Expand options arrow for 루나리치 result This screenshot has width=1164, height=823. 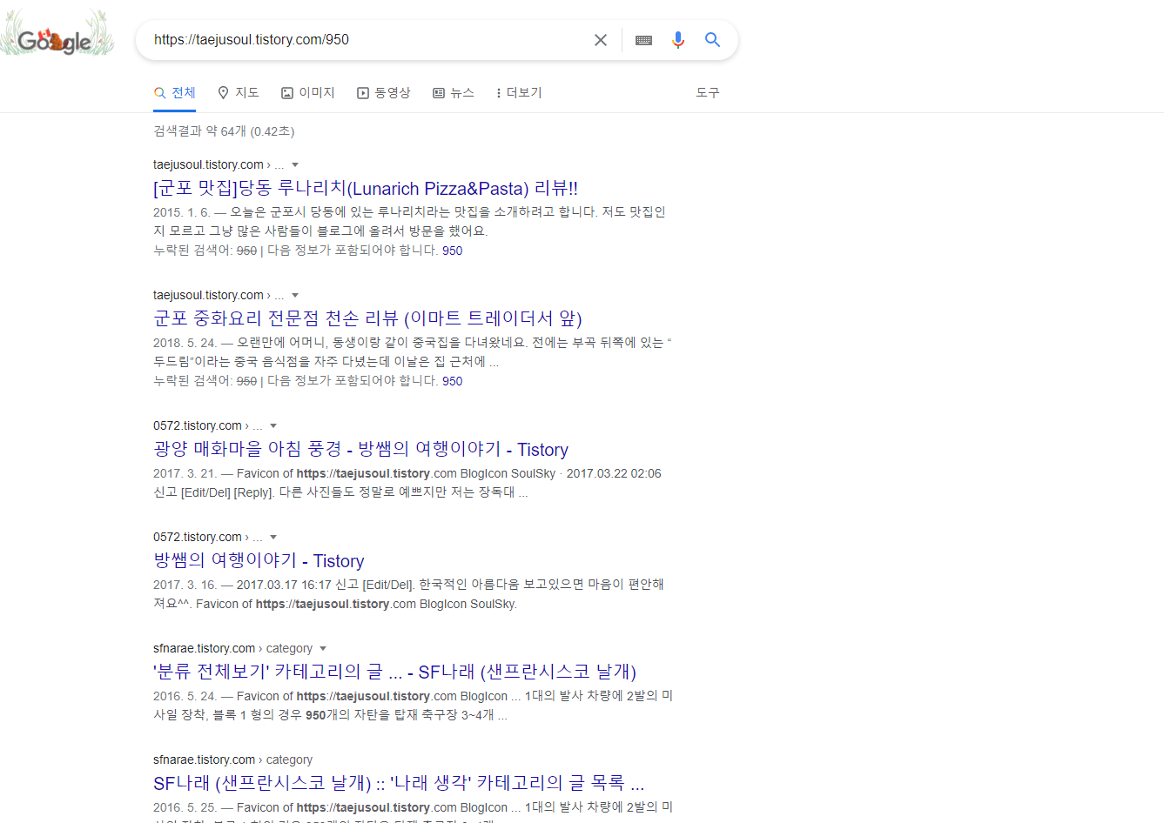295,164
